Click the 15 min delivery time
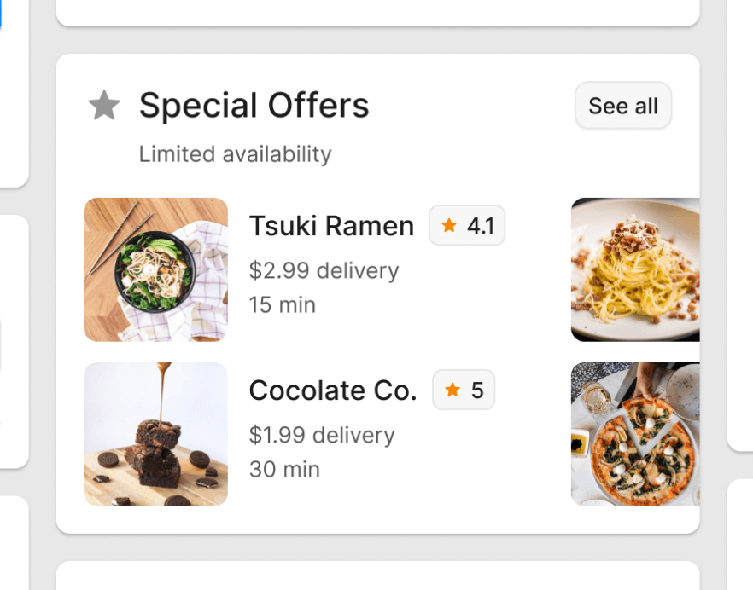Image resolution: width=753 pixels, height=590 pixels. (283, 304)
